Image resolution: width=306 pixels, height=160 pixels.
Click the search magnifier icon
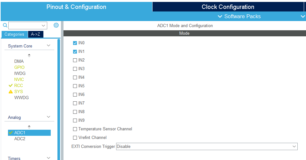pyautogui.click(x=5, y=25)
